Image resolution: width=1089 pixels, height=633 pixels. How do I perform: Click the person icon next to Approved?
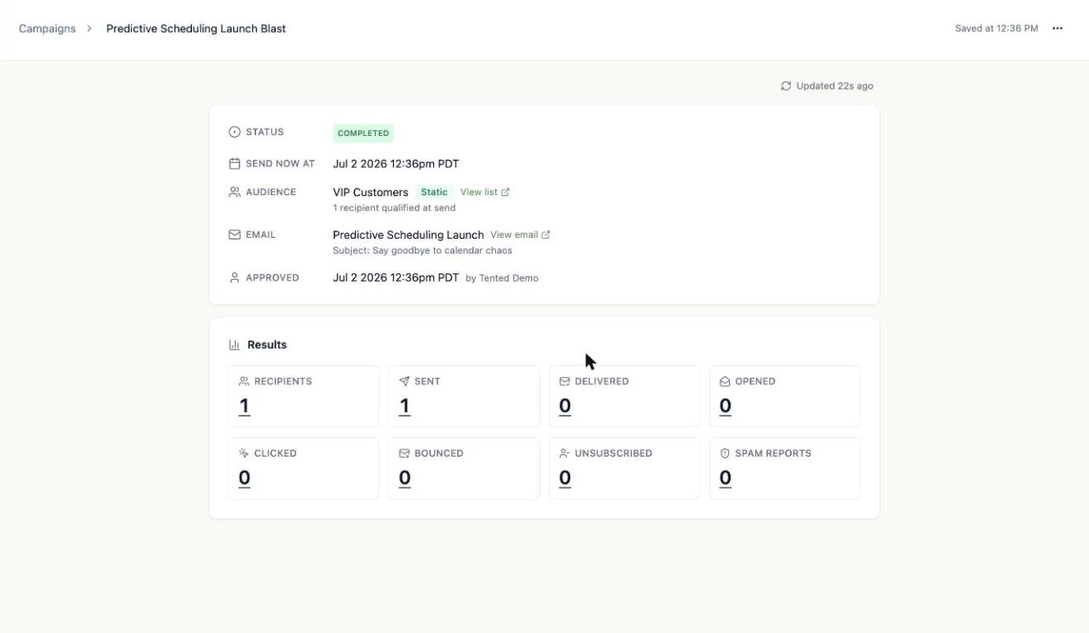click(x=235, y=277)
